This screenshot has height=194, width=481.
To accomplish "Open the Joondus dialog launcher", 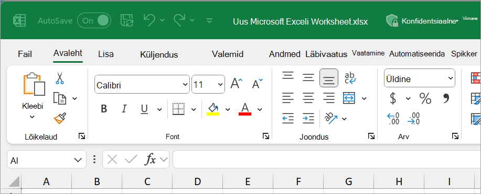I will (x=371, y=136).
